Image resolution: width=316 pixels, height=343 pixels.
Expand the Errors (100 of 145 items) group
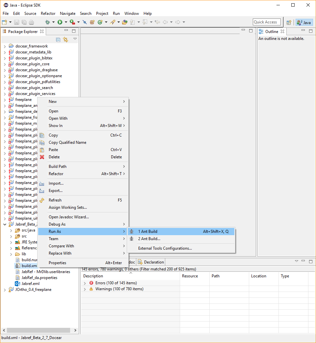[x=85, y=283]
